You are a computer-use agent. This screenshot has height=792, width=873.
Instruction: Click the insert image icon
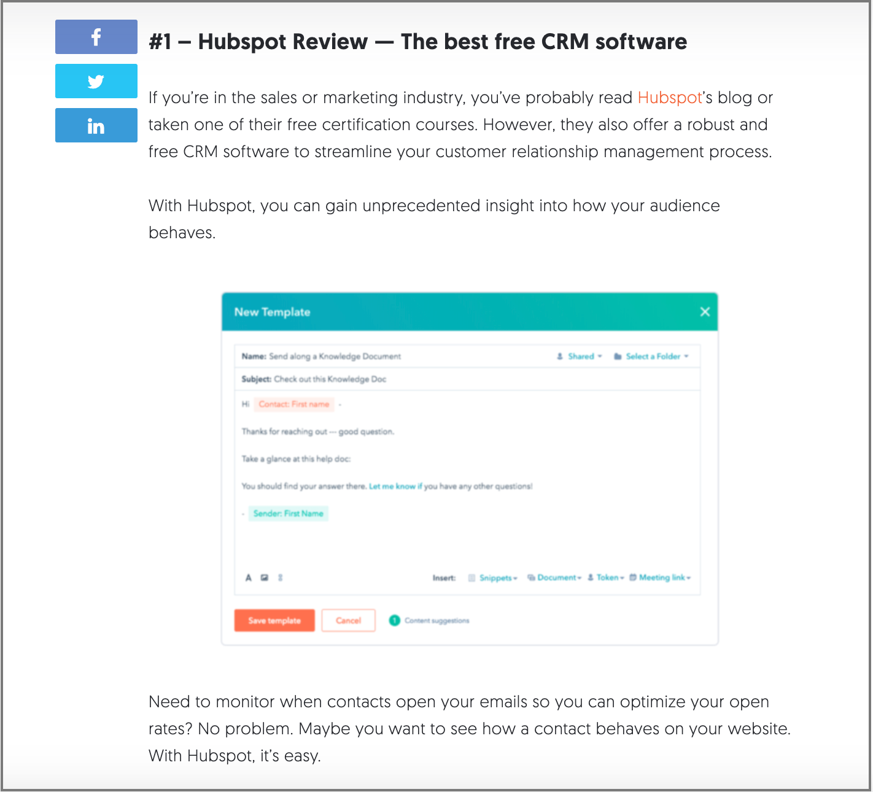(x=265, y=578)
